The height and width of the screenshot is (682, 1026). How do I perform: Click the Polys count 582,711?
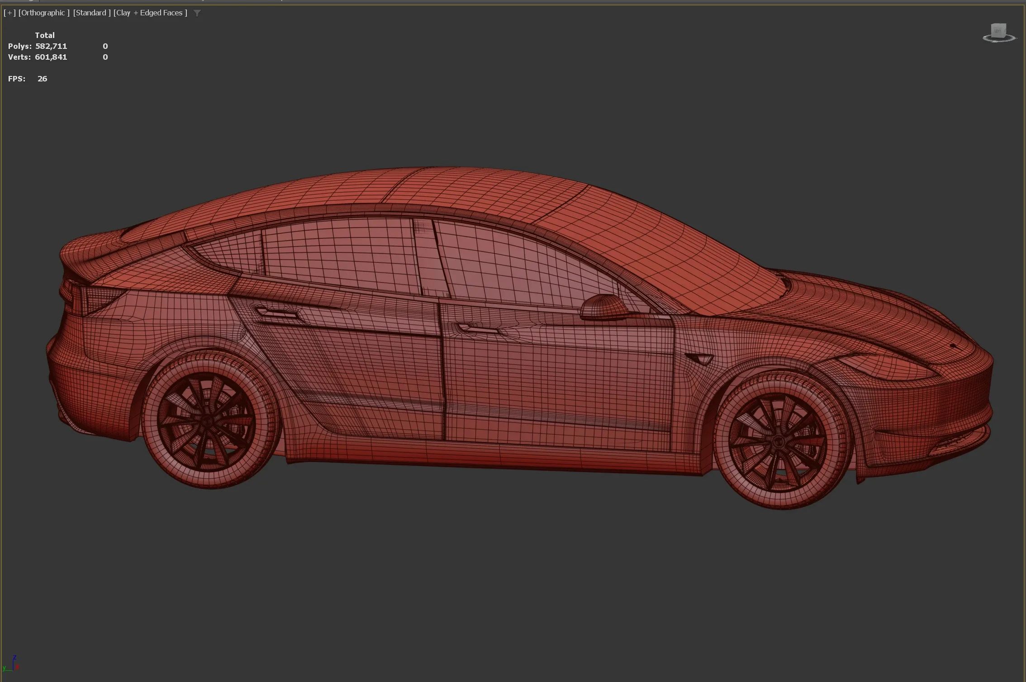(51, 46)
